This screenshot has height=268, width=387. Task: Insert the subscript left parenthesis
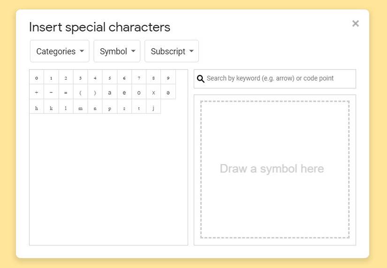coord(81,92)
